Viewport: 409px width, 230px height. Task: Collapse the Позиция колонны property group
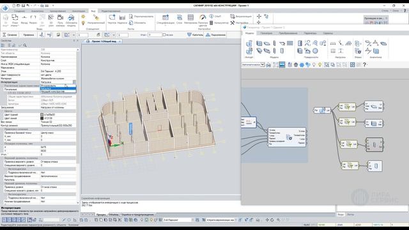click(x=3, y=144)
